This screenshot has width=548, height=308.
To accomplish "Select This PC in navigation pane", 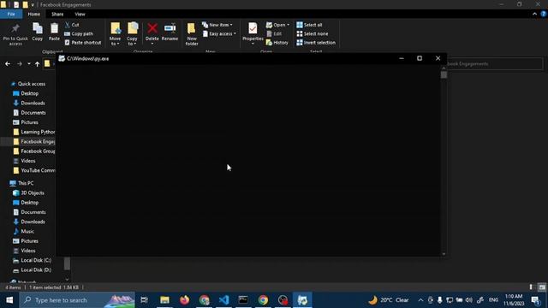I will (x=21, y=183).
